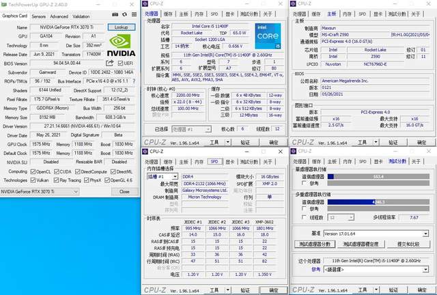
Task: Toggle the OpenCL checkbox
Action: (x=33, y=171)
